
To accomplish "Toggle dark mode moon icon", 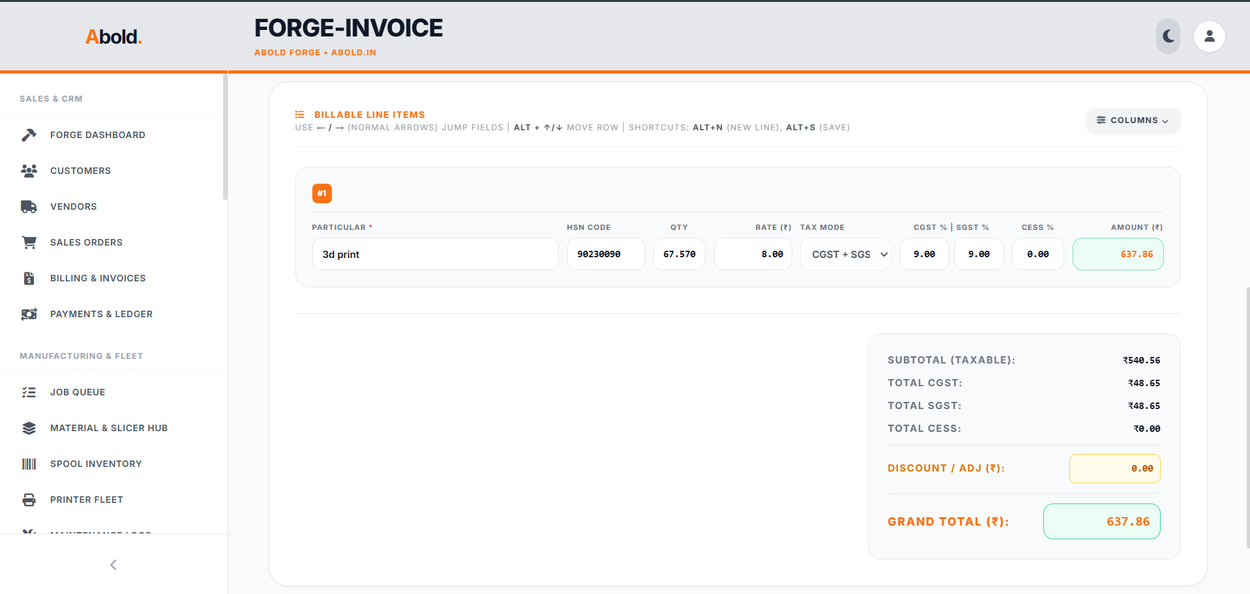I will tap(1168, 36).
